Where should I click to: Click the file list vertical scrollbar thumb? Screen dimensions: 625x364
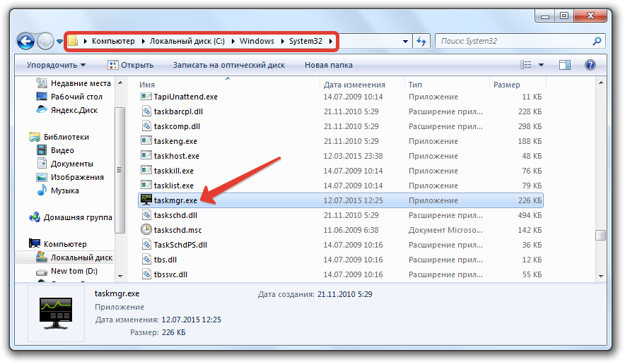(x=600, y=235)
